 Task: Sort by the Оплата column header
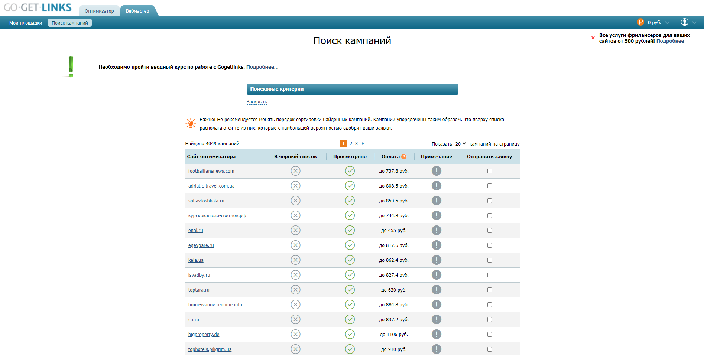pos(390,157)
